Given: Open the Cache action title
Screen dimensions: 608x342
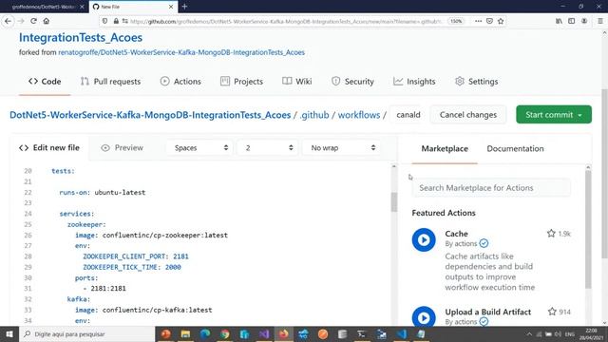Looking at the screenshot, I should click(x=456, y=234).
